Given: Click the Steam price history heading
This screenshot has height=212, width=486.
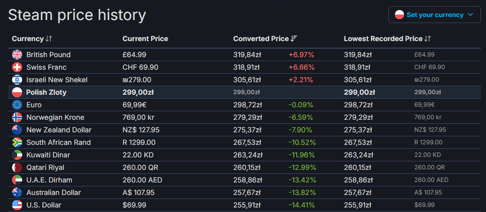Looking at the screenshot, I should pos(77,15).
